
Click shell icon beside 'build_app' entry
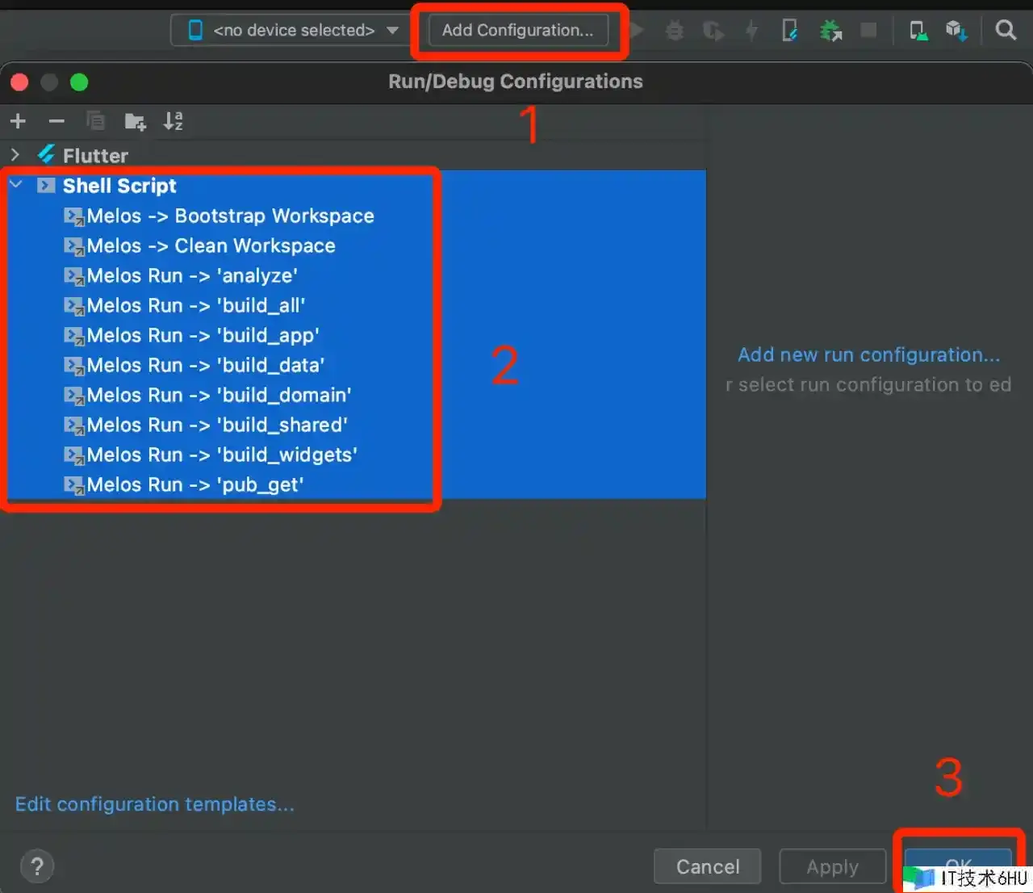pyautogui.click(x=74, y=336)
